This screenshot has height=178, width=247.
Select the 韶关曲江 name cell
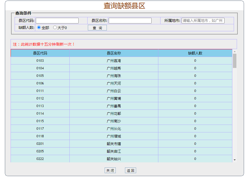tap(114, 151)
